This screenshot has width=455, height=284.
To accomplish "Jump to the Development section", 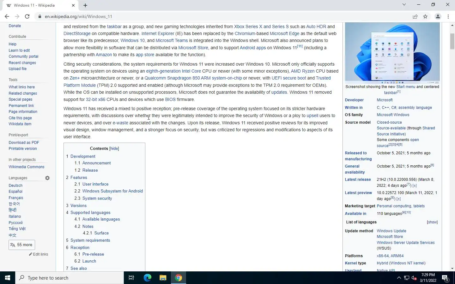I will tap(83, 157).
